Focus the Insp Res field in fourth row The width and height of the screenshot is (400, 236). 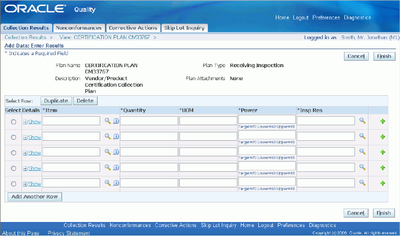pos(326,167)
